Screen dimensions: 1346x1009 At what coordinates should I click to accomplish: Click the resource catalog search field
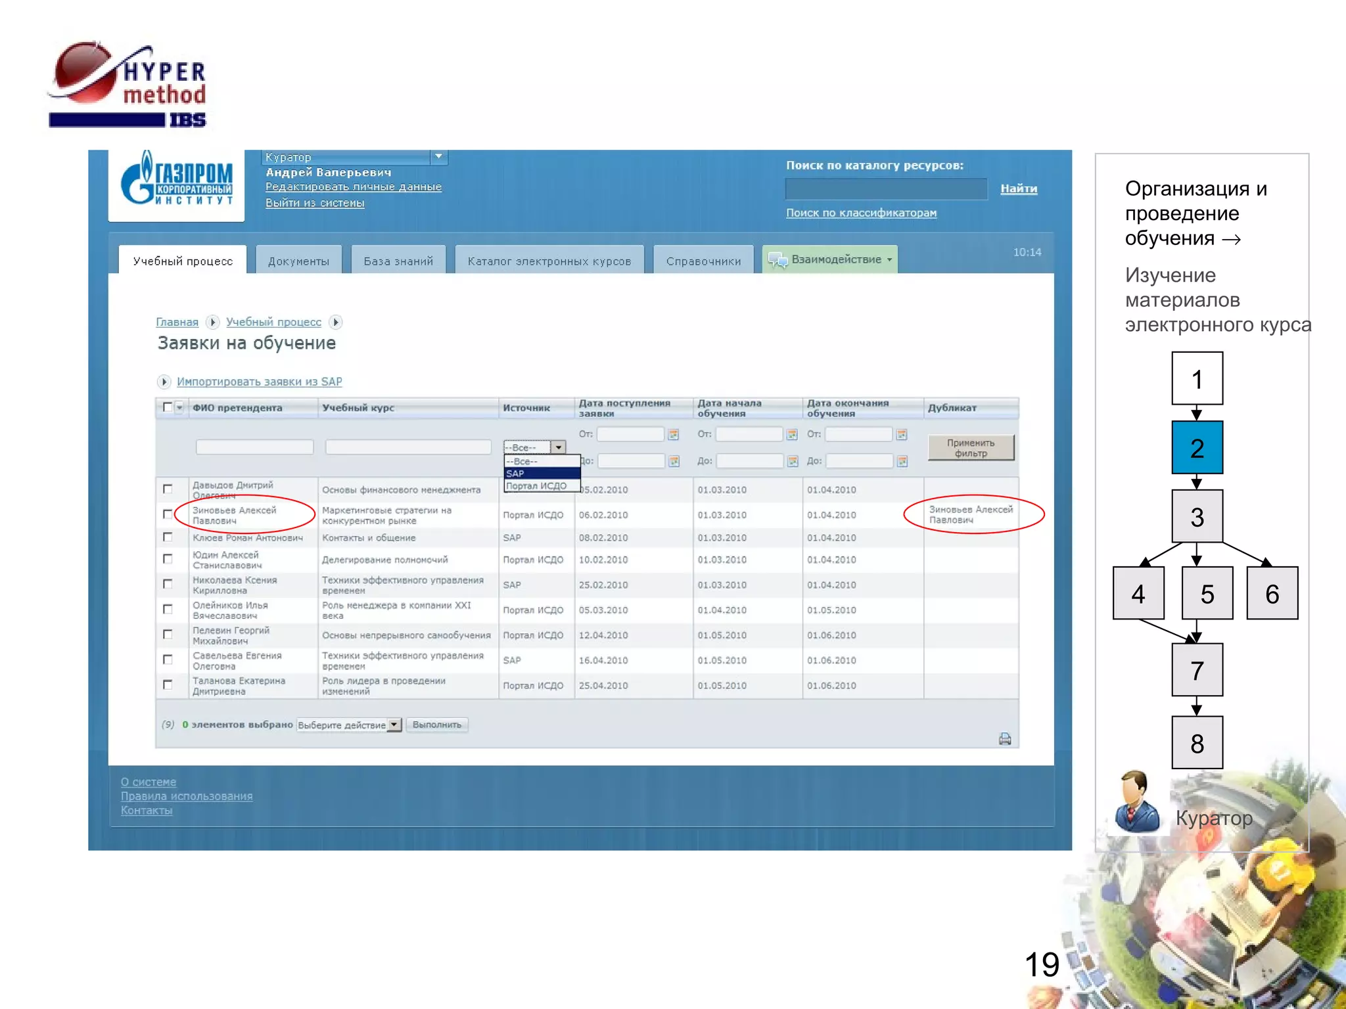click(x=885, y=189)
